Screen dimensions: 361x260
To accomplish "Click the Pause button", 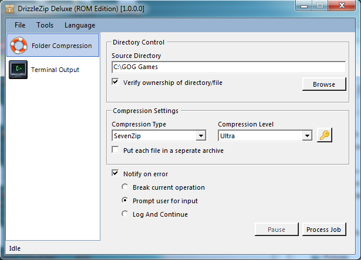I will click(276, 230).
